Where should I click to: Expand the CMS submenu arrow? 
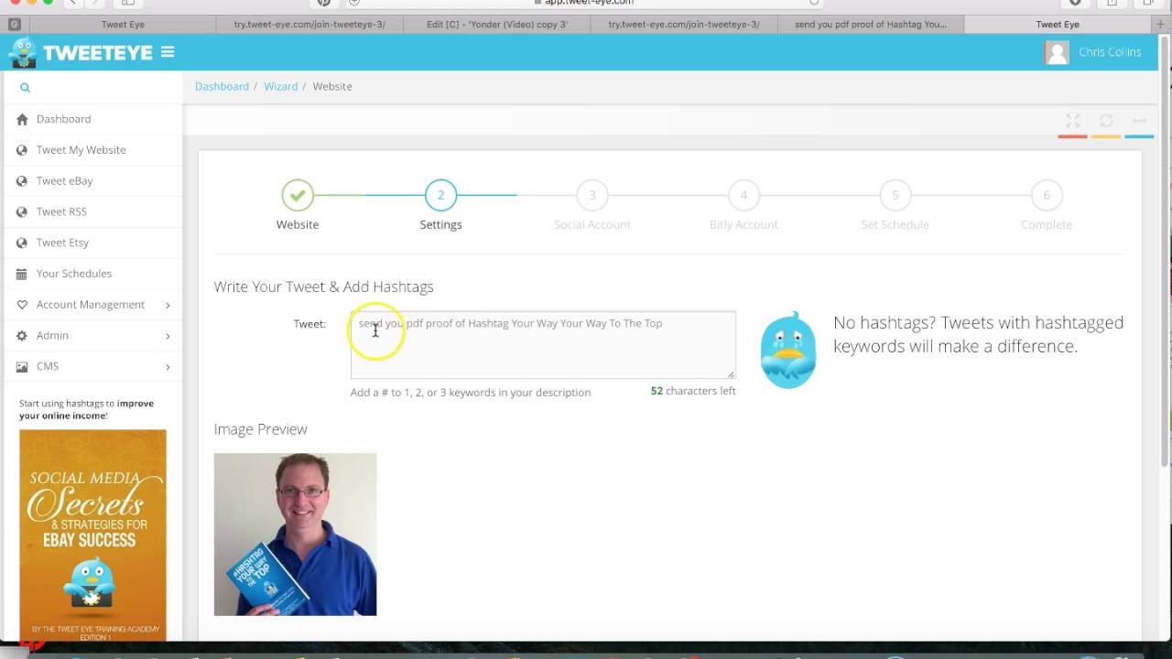[168, 367]
